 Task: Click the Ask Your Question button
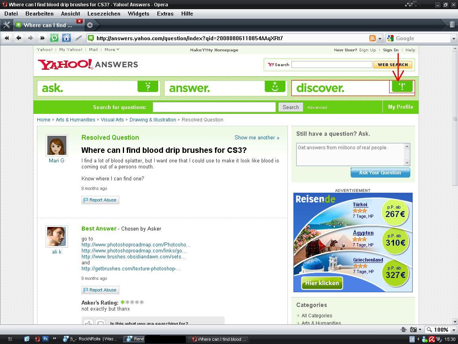click(x=380, y=172)
